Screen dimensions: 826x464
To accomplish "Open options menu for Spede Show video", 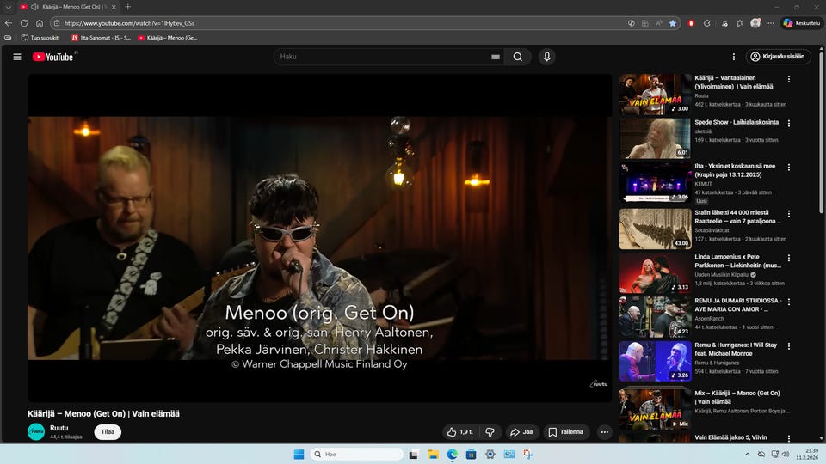I will (789, 123).
